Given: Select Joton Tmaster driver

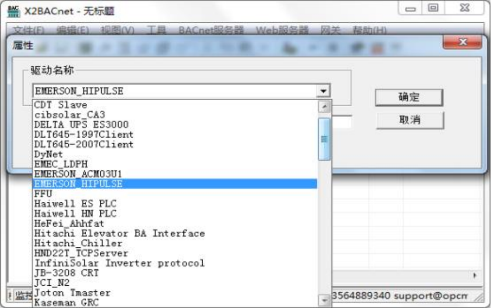Looking at the screenshot, I should (175, 293).
